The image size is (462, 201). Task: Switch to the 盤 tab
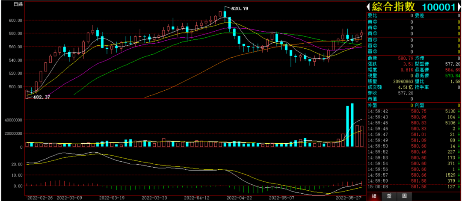(x=390, y=196)
